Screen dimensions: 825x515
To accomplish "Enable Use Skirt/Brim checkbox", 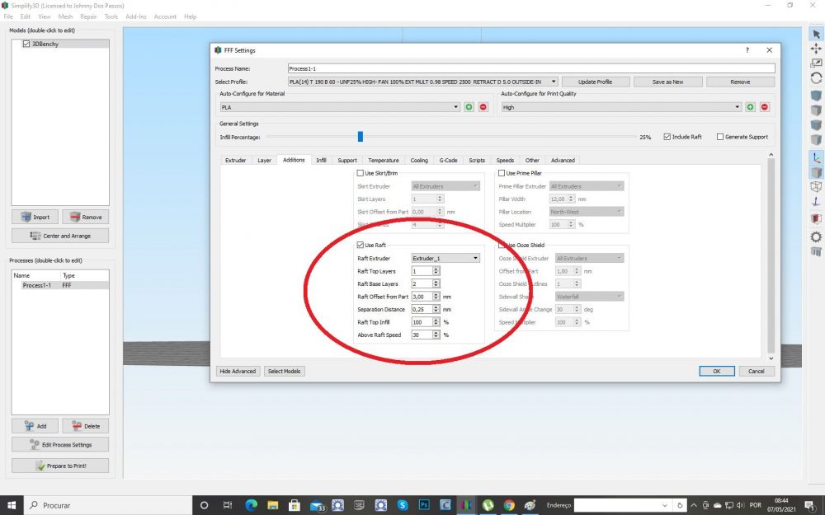I will tap(361, 173).
